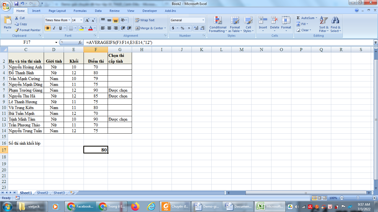Expand the Name Box dropdown
Image resolution: width=378 pixels, height=212 pixels.
pyautogui.click(x=56, y=43)
